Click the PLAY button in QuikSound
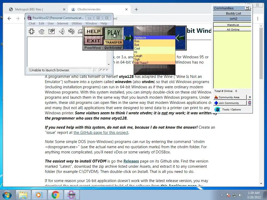 (114, 33)
